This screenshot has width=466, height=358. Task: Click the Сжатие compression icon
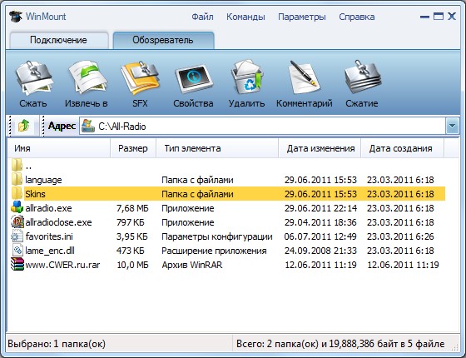(363, 77)
